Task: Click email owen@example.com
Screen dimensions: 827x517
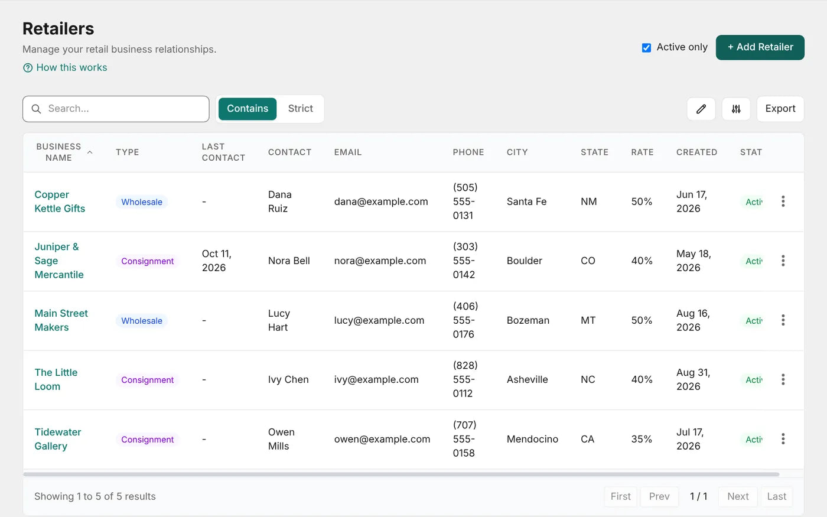Action: 382,439
